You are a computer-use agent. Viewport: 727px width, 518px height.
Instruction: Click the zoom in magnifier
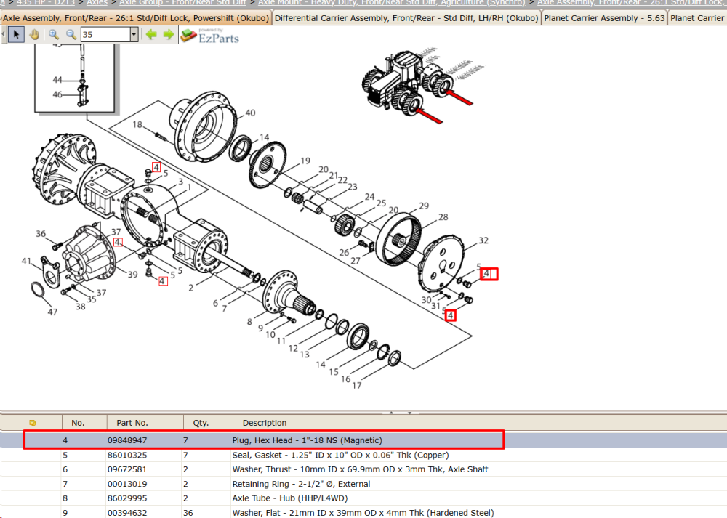click(x=53, y=34)
